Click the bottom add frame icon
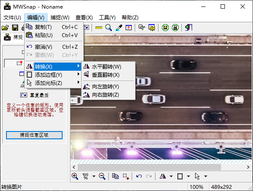The width and height of the screenshot is (253, 191). point(180,176)
